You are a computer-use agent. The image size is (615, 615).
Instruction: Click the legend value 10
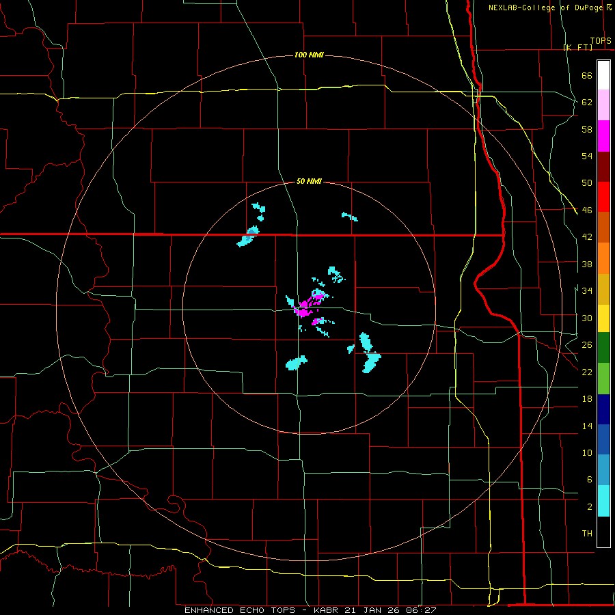tap(587, 452)
